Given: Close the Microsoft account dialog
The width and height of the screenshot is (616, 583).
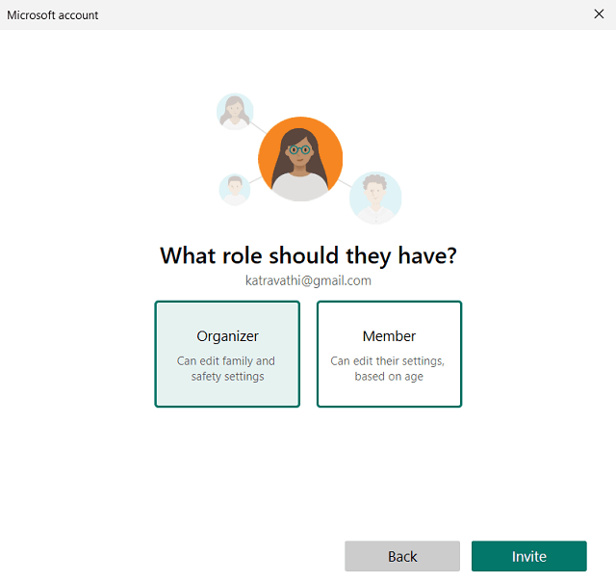Looking at the screenshot, I should (599, 14).
